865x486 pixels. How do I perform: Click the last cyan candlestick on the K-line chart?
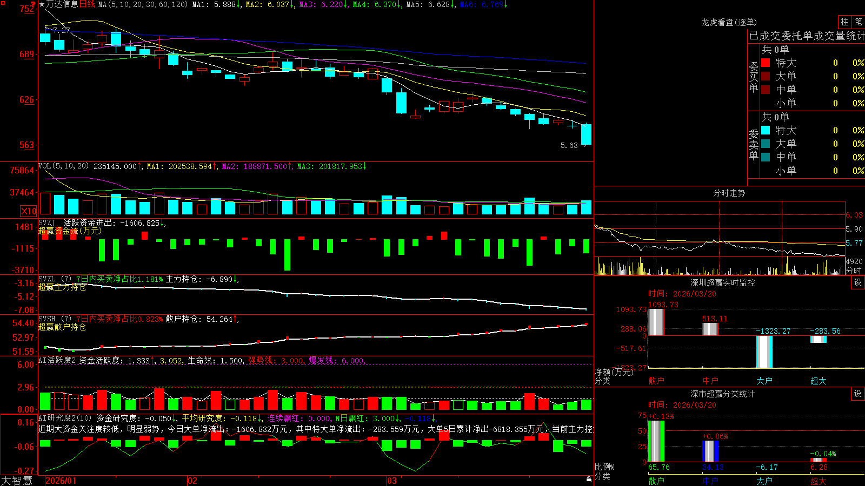(x=586, y=134)
